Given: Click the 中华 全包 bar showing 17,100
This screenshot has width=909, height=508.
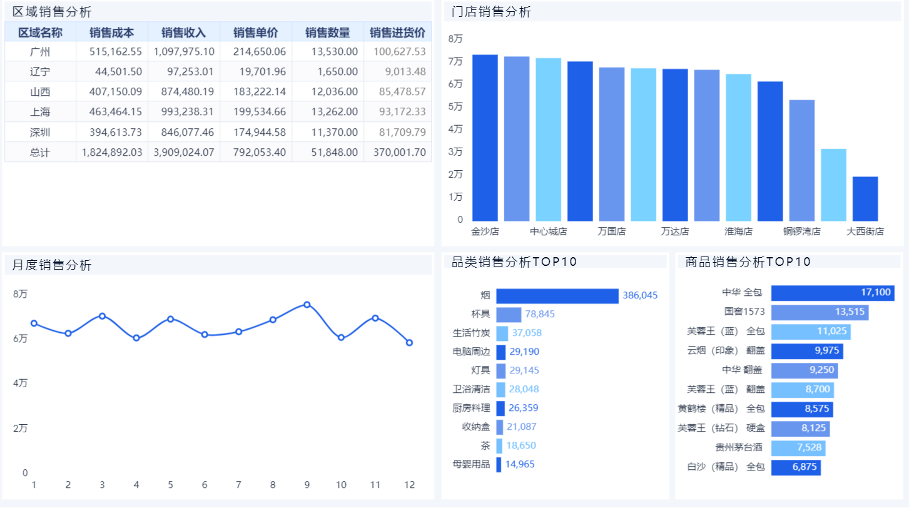Looking at the screenshot, I should (832, 293).
